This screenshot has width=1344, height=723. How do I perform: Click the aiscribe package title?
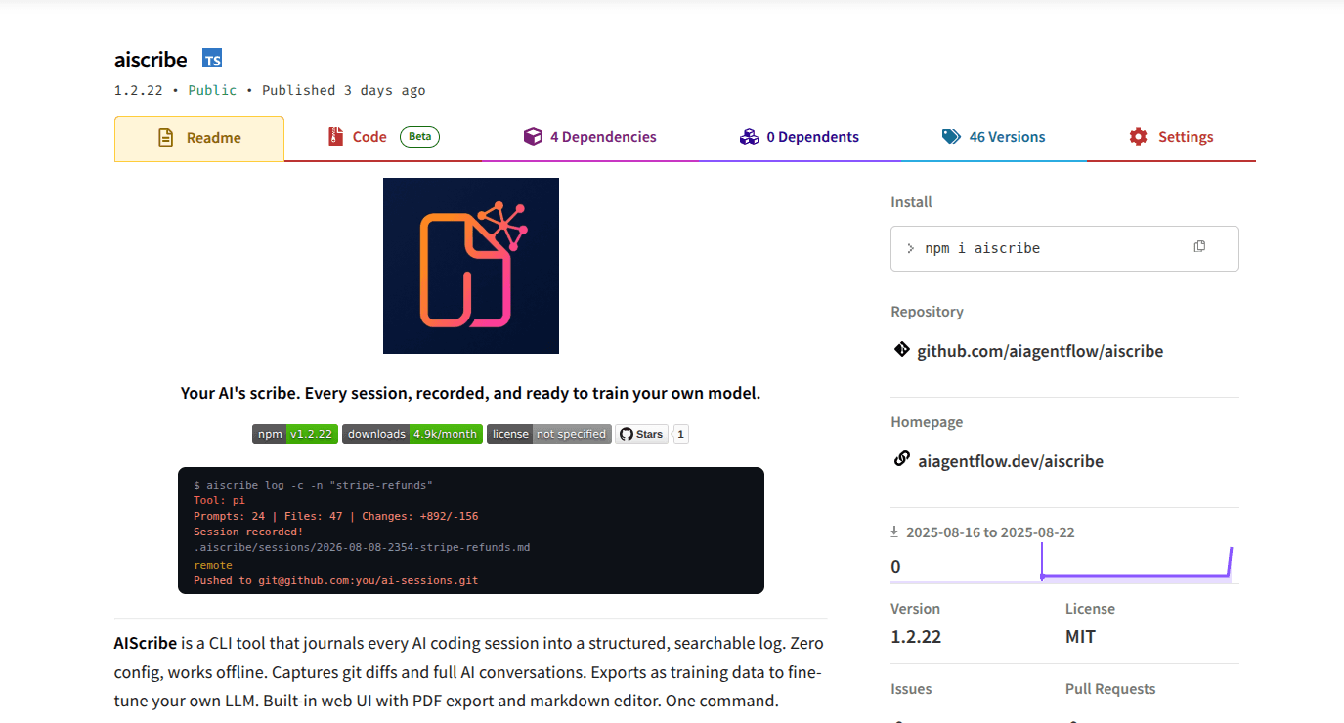pos(151,59)
